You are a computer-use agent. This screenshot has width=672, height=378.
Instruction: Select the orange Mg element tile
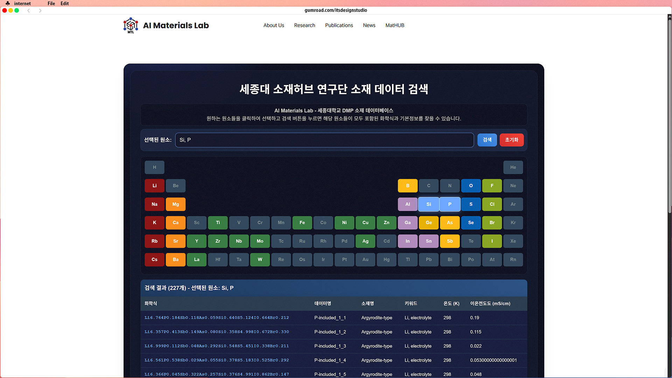[x=175, y=204]
